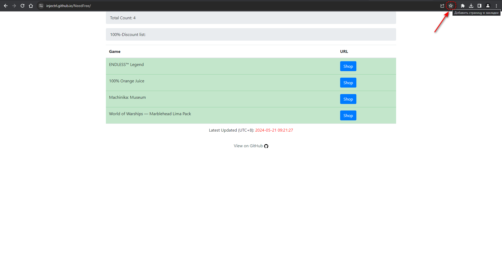Go back to the previous page
Image resolution: width=502 pixels, height=265 pixels.
coord(6,6)
